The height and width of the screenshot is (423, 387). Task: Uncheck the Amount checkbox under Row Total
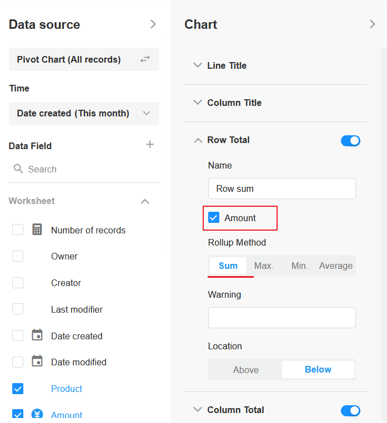click(214, 218)
